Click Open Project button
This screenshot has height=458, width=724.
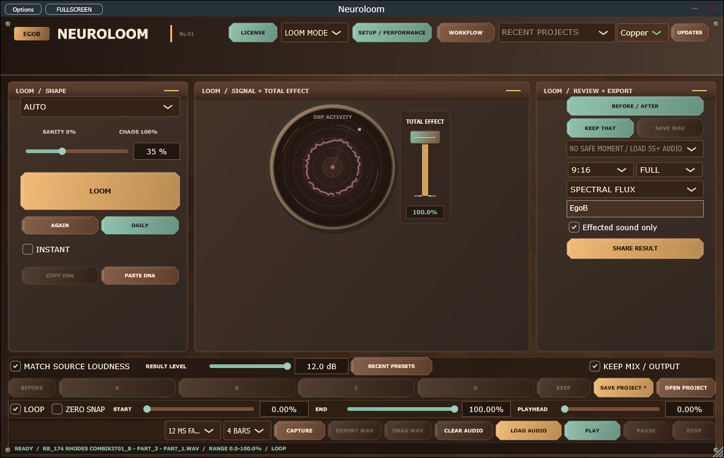685,388
